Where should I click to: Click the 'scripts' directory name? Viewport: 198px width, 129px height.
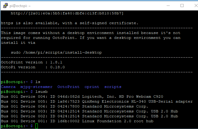click(x=113, y=87)
